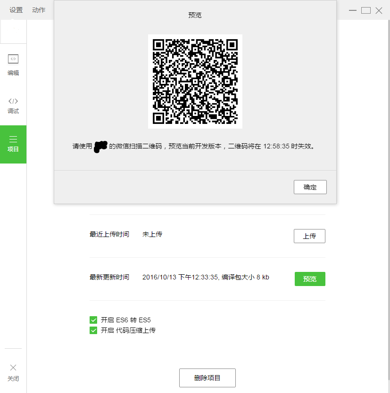Image resolution: width=390 pixels, height=393 pixels.
Task: Switch to the 调试 debug panel
Action: [13, 106]
